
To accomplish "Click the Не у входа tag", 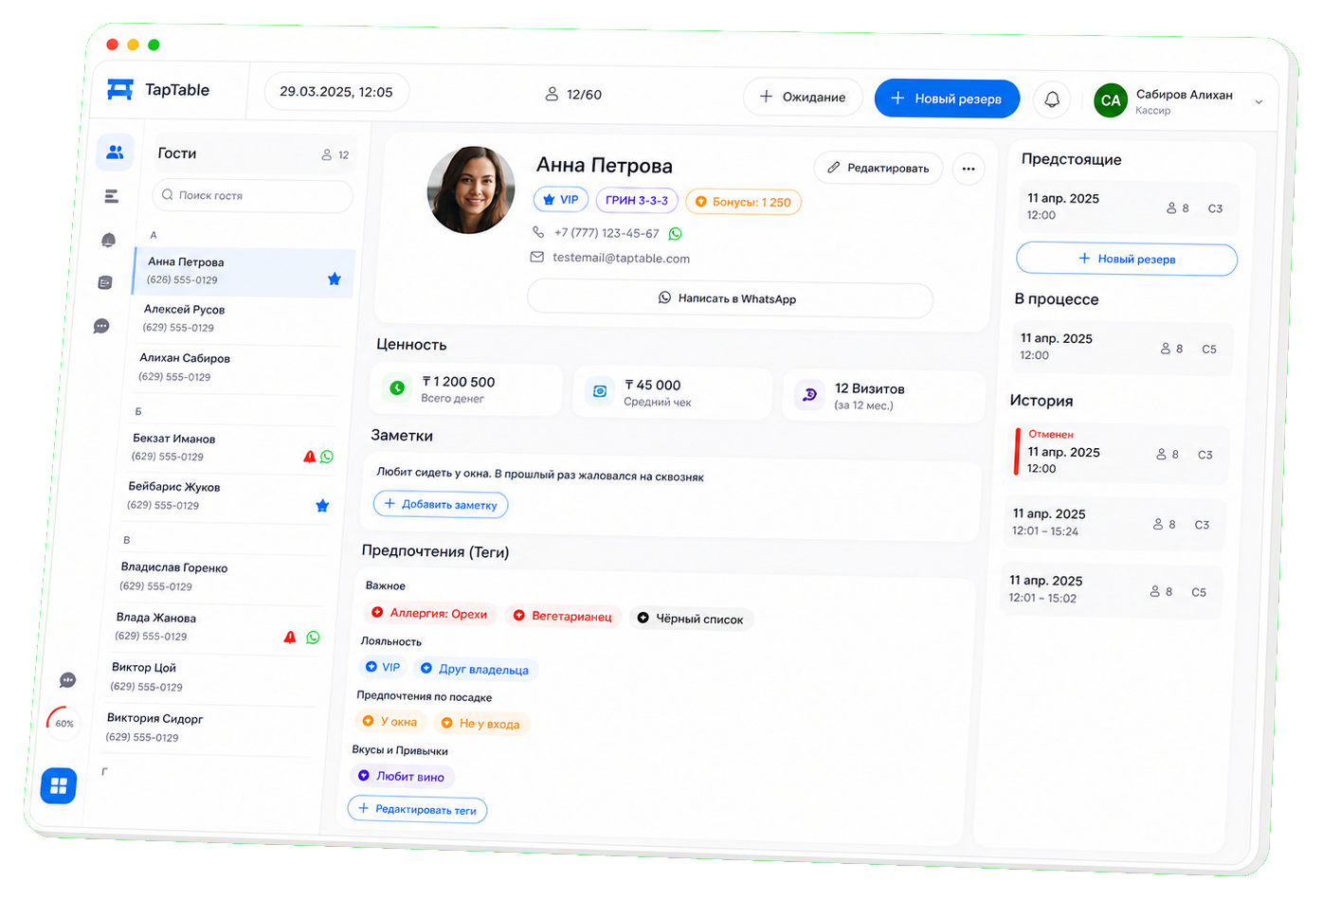I will [x=481, y=724].
